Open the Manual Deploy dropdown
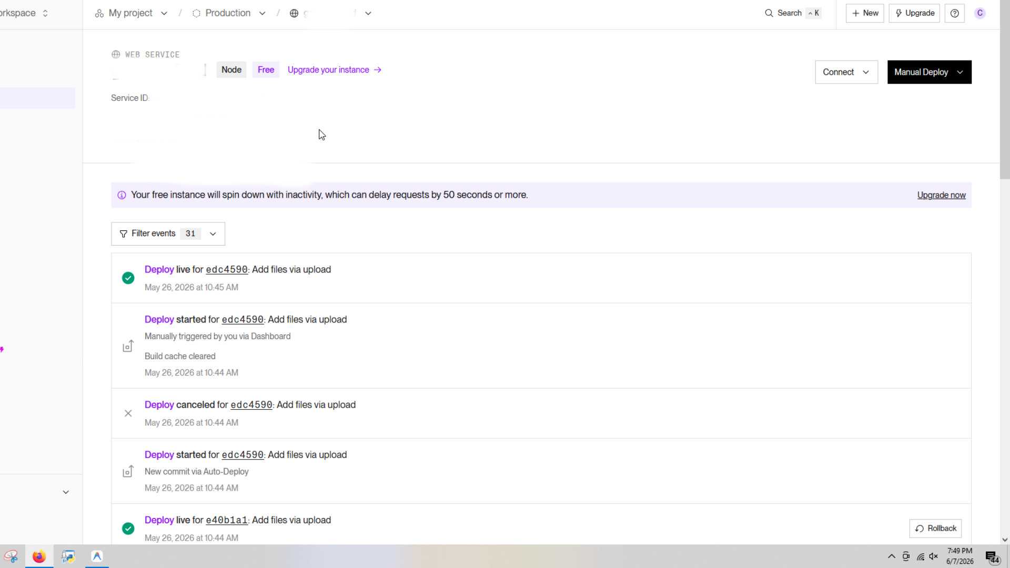 coord(929,72)
